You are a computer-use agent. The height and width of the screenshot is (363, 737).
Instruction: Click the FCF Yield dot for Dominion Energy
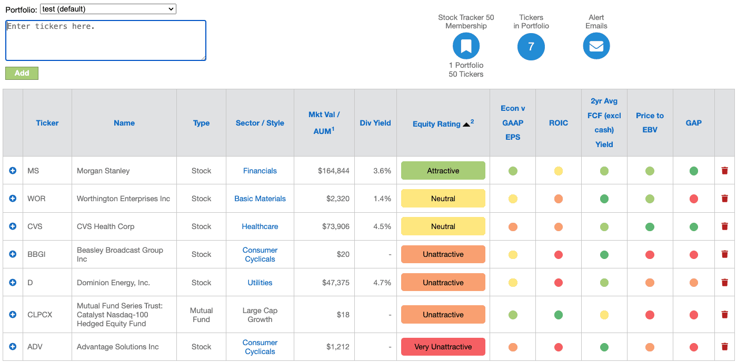tap(604, 283)
